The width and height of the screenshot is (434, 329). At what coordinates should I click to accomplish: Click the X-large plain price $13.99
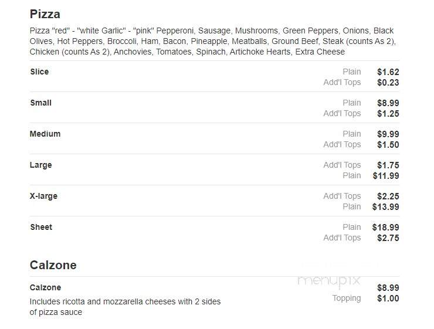[385, 206]
